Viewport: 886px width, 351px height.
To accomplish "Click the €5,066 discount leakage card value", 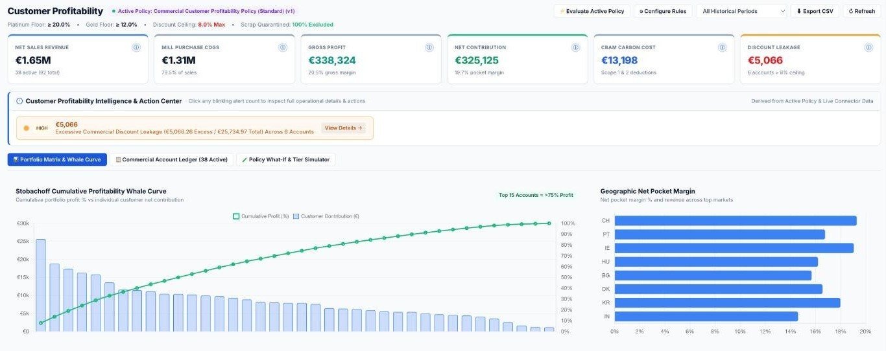I will coord(765,60).
